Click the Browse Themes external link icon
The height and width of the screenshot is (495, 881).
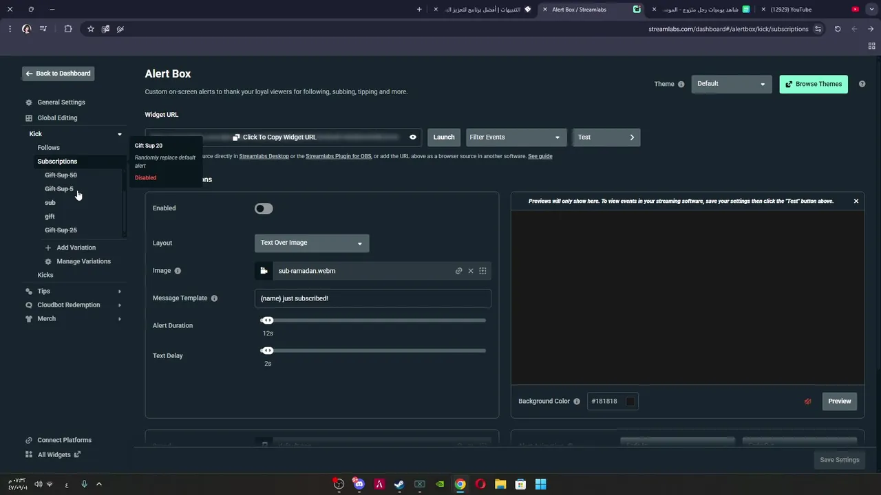789,84
